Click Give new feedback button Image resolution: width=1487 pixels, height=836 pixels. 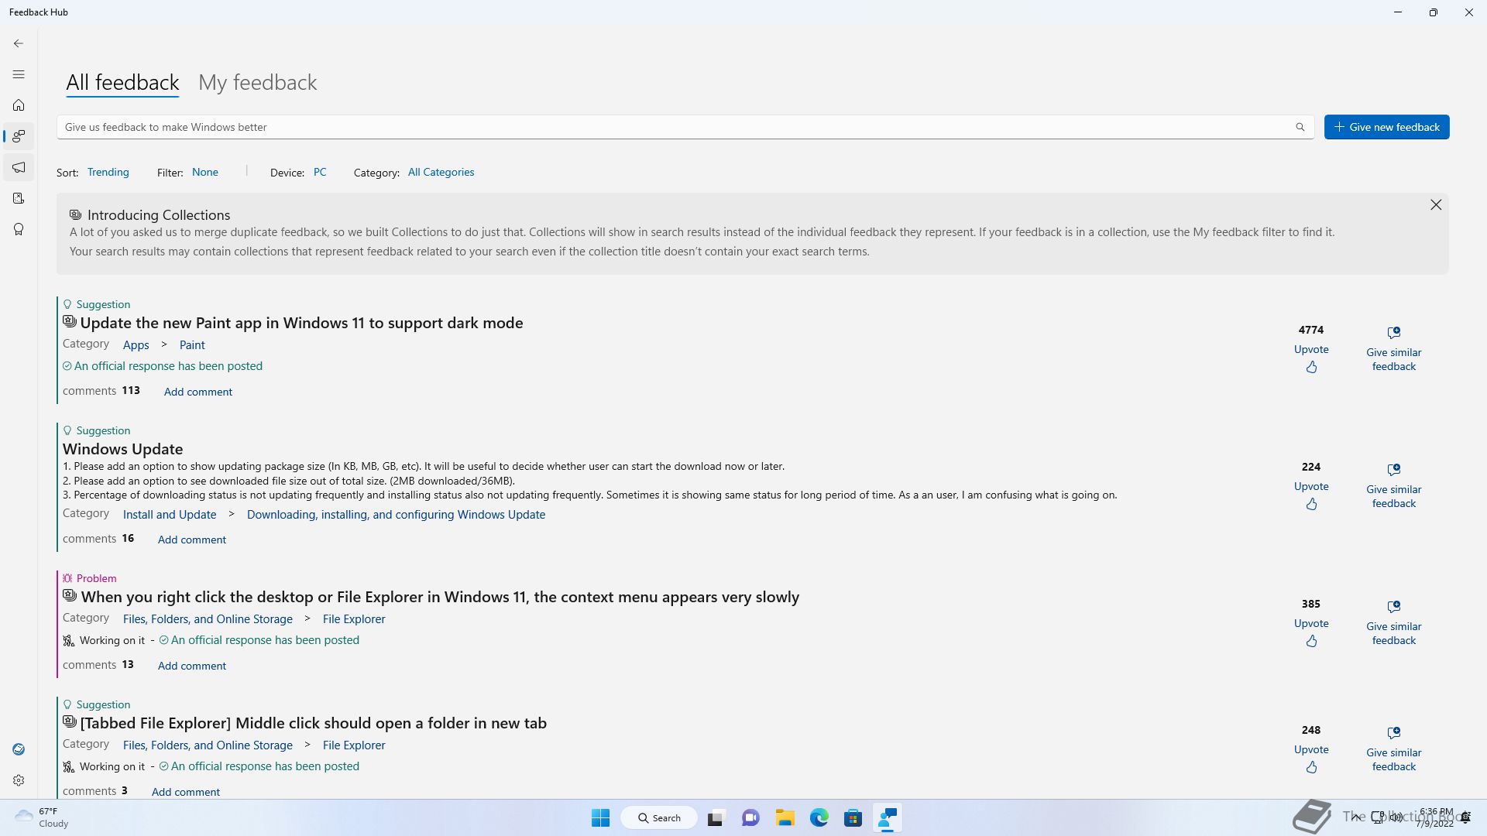(1386, 127)
